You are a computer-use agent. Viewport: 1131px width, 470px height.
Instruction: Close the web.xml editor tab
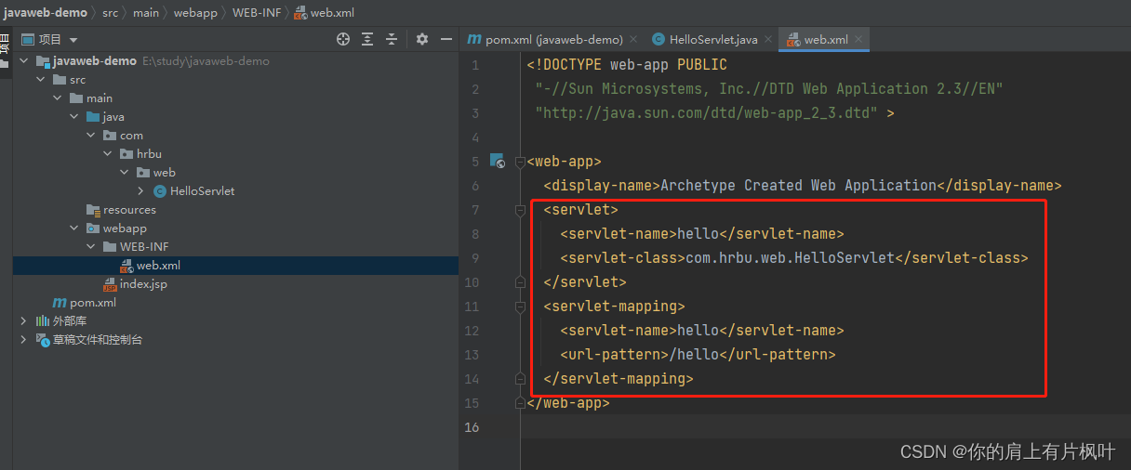click(x=858, y=40)
